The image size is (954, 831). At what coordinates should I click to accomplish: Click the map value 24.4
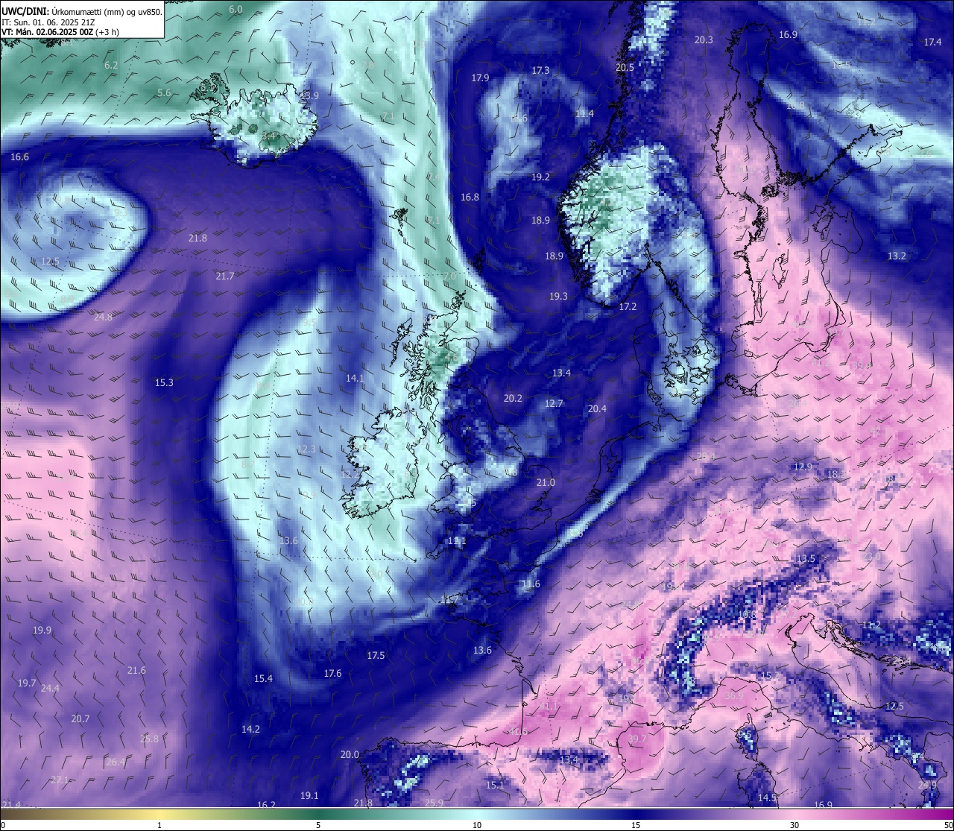pos(50,688)
